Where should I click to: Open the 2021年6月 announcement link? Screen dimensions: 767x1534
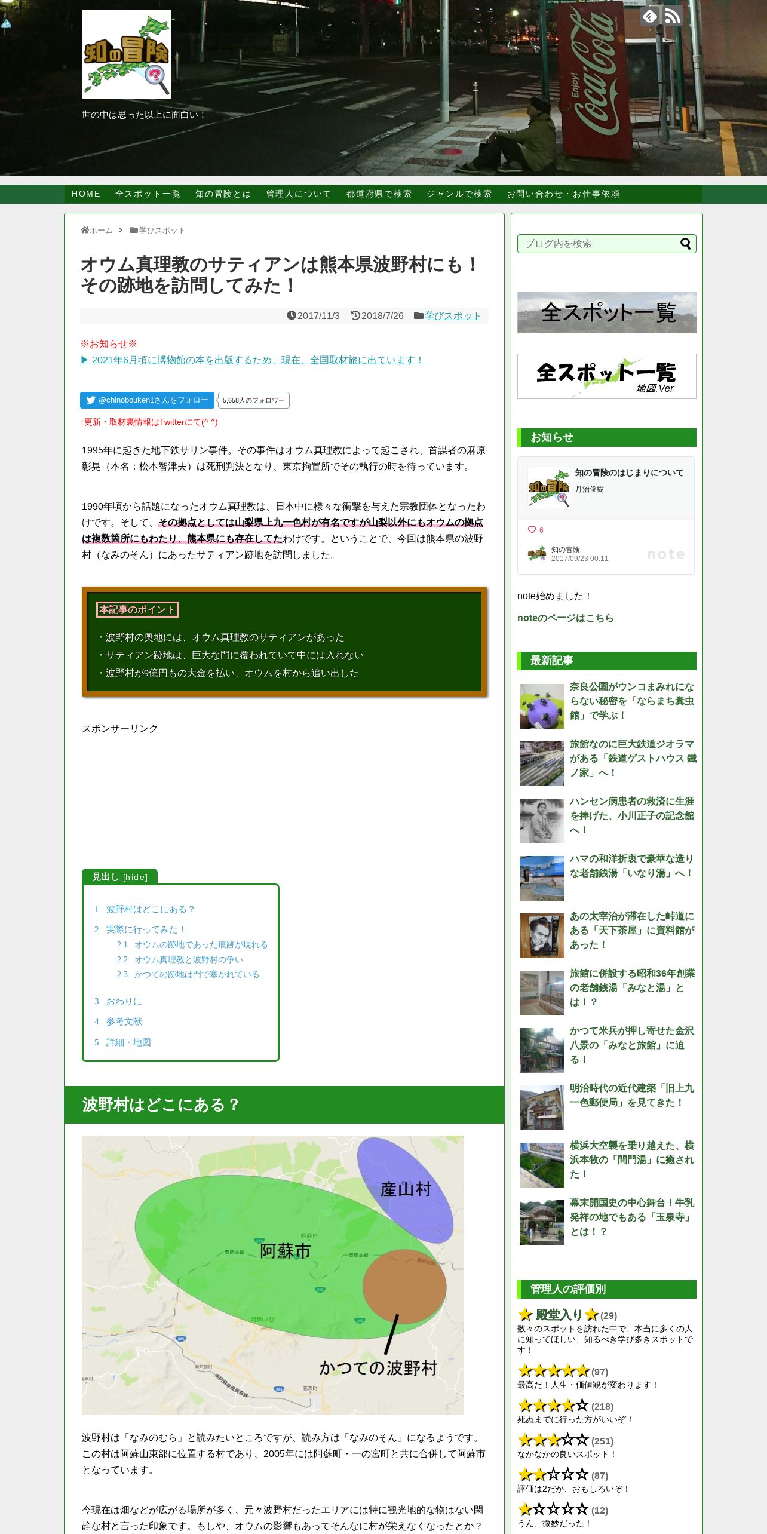tap(253, 360)
